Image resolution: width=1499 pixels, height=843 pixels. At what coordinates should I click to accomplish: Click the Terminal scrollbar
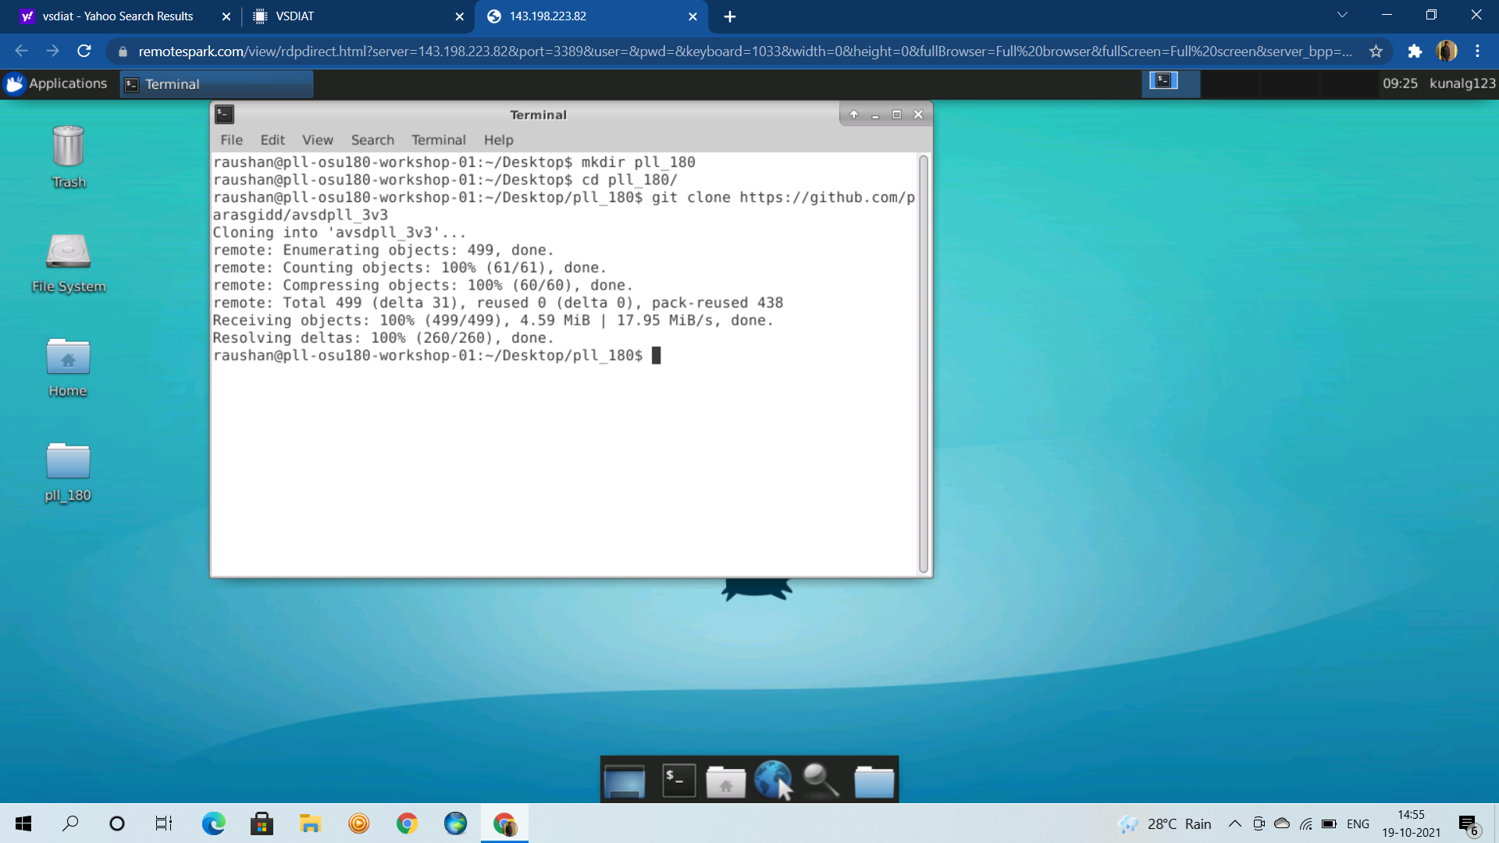(923, 364)
